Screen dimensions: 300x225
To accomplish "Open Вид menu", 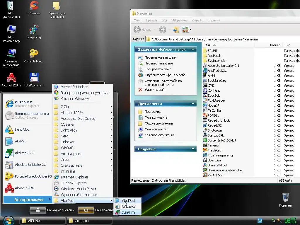I will pyautogui.click(x=164, y=20).
